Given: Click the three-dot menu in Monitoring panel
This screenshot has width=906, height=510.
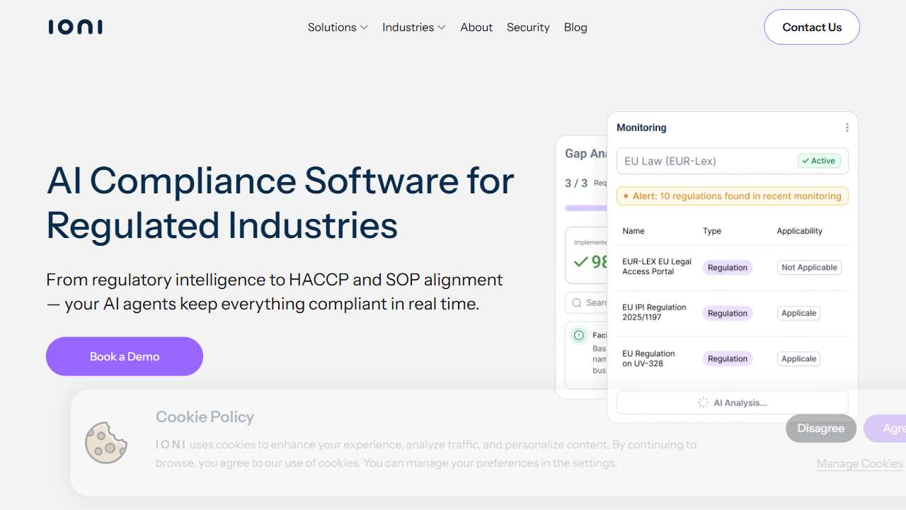Looking at the screenshot, I should [x=847, y=127].
